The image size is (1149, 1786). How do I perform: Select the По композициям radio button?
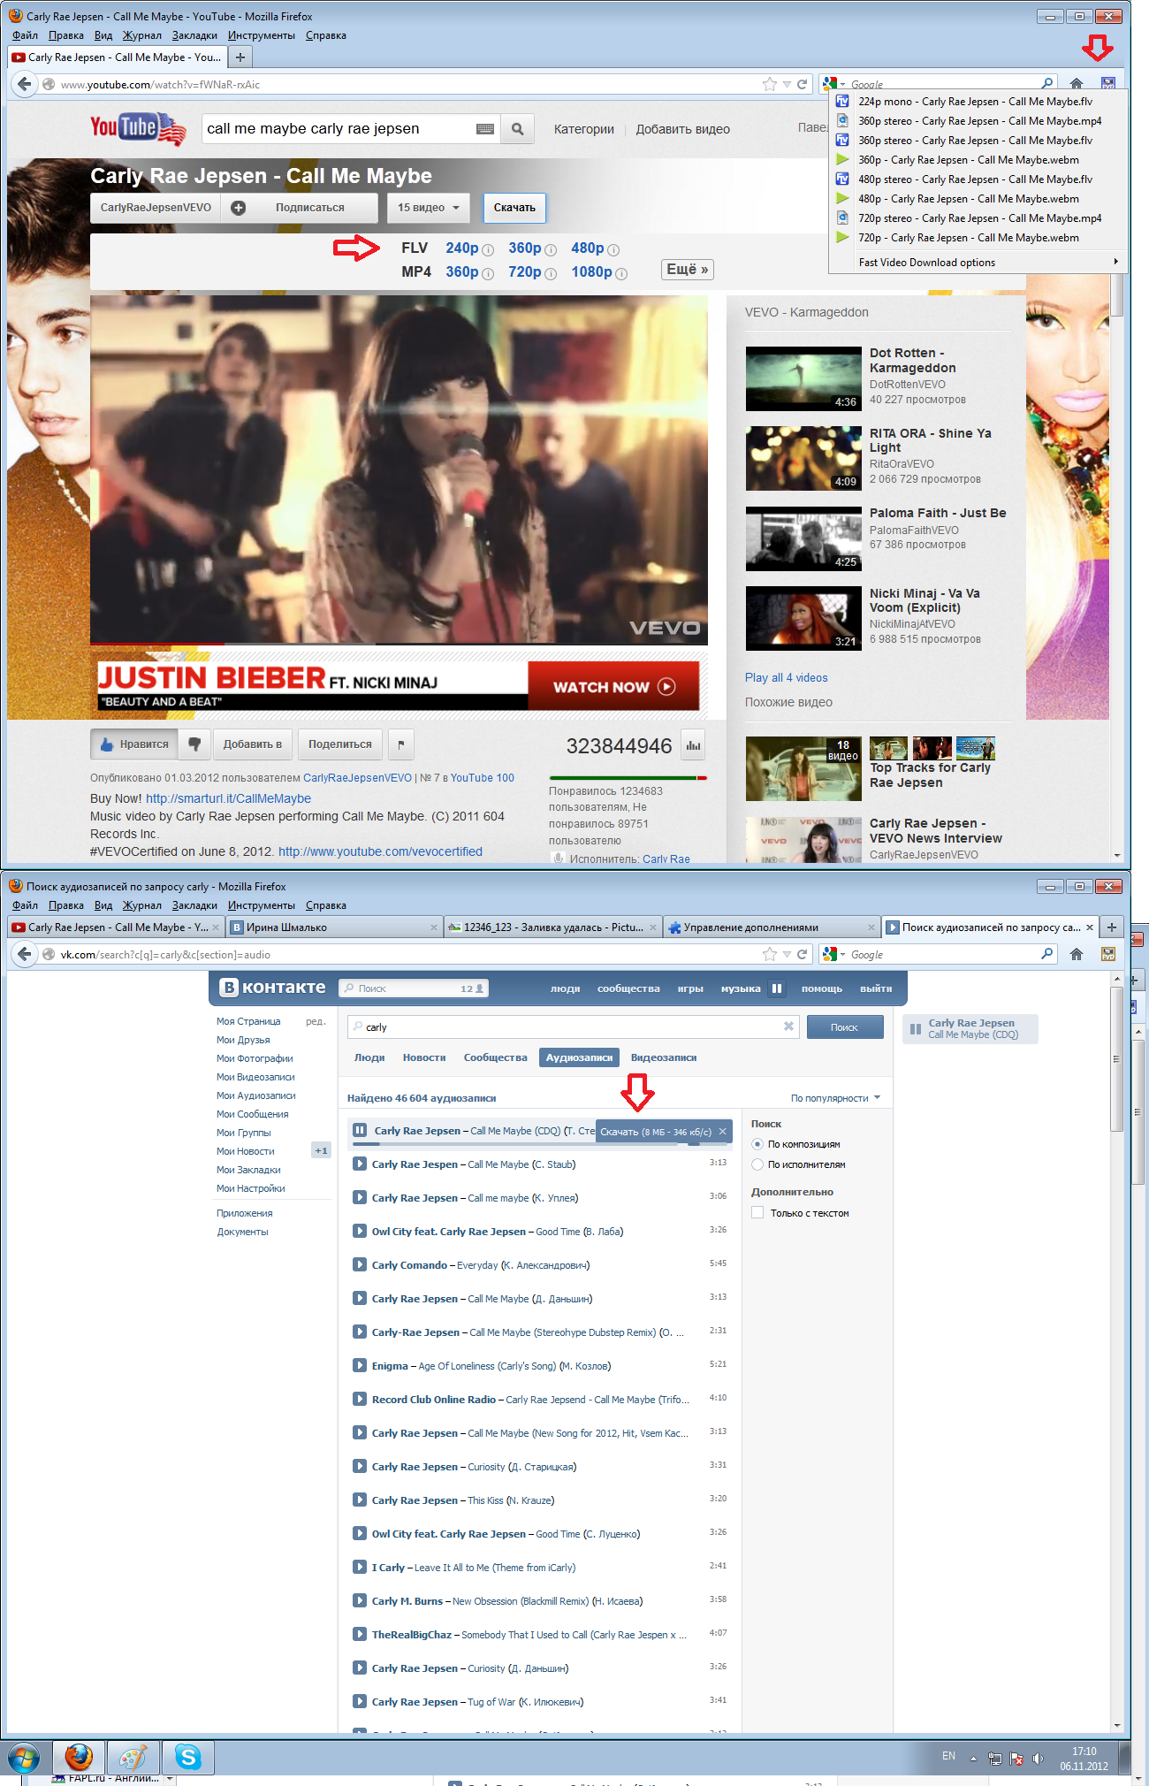[757, 1144]
